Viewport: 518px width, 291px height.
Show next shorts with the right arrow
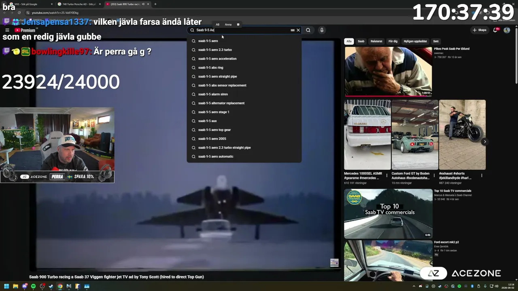(x=485, y=141)
